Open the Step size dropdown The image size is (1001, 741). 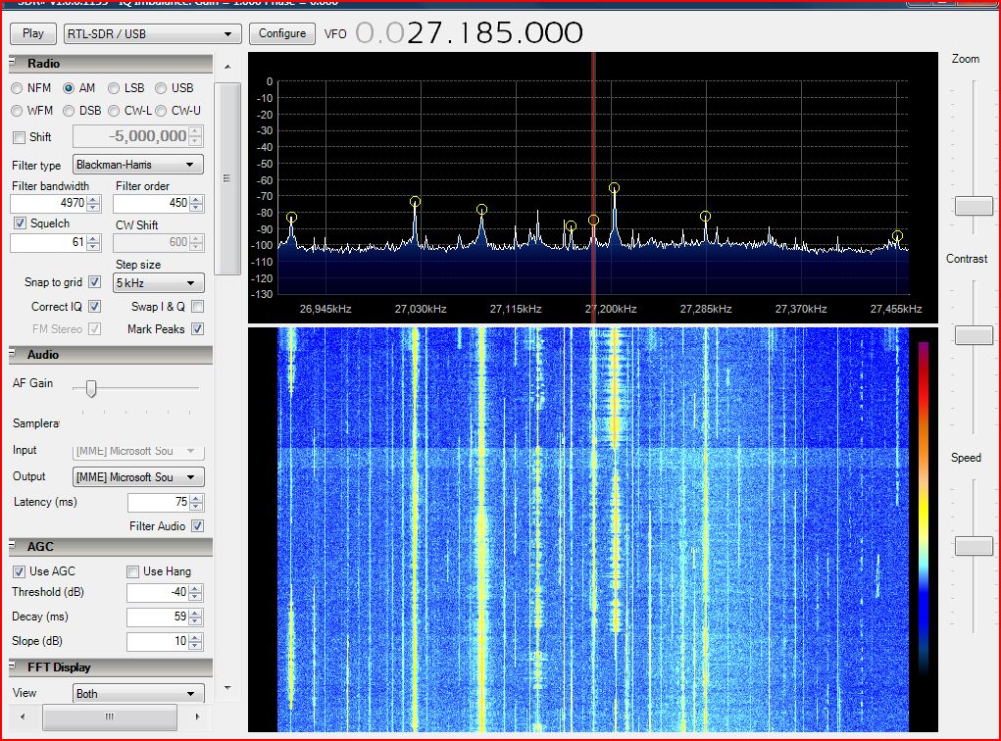(160, 284)
